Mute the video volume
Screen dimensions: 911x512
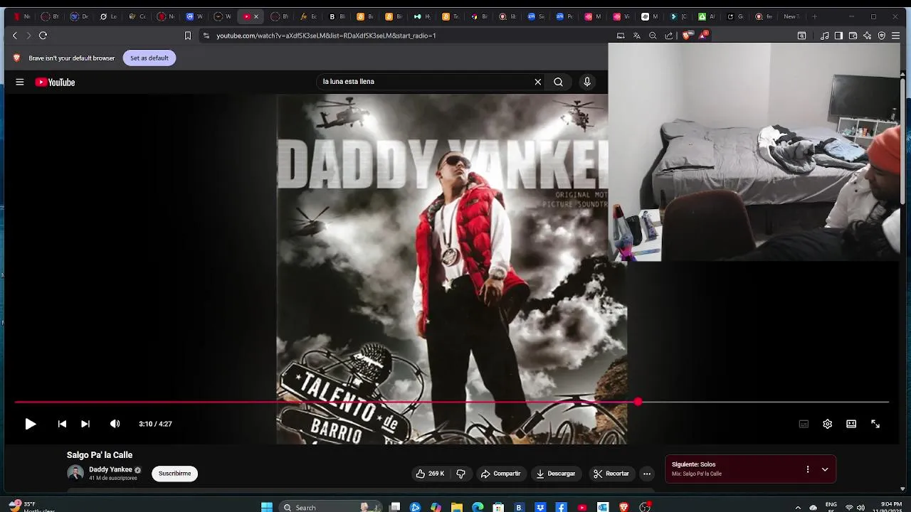115,424
